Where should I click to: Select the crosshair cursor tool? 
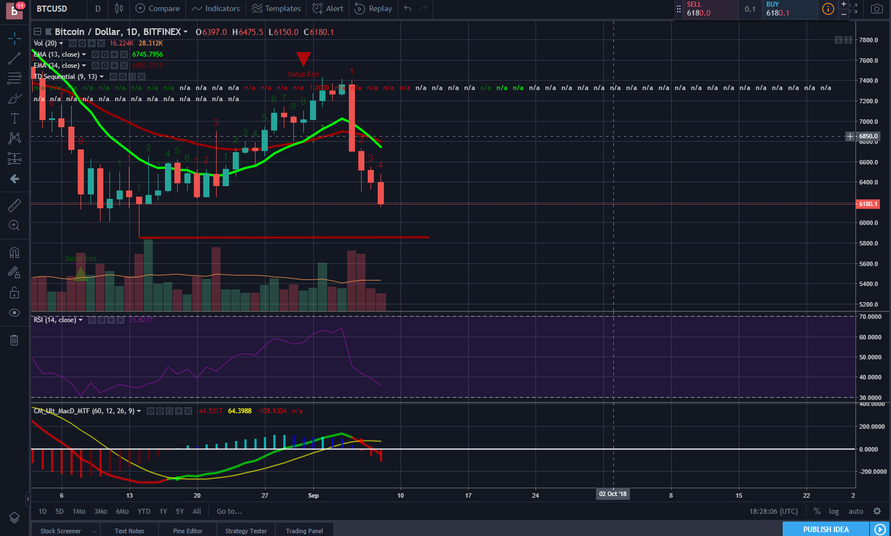[x=14, y=38]
